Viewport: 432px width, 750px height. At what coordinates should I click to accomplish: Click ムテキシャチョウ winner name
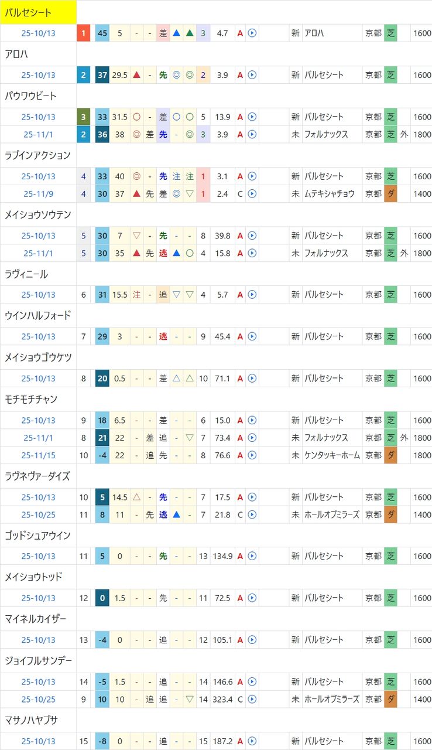pos(329,193)
